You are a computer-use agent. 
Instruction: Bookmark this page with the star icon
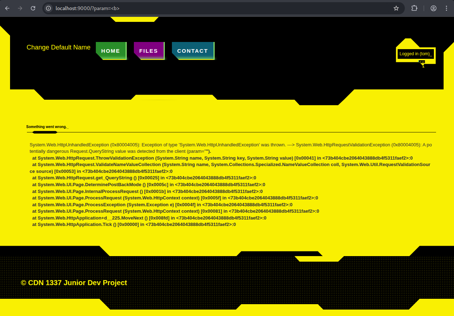tap(396, 8)
